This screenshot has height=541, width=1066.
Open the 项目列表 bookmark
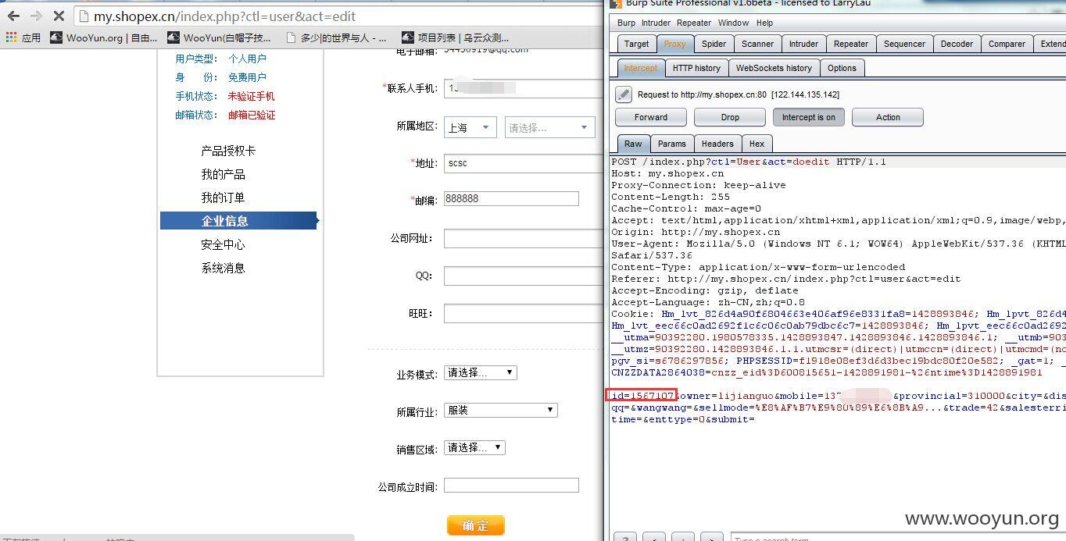point(456,37)
